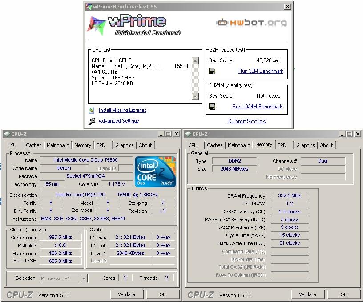Close the right CPU-Z window
The image size is (363, 302).
point(358,134)
